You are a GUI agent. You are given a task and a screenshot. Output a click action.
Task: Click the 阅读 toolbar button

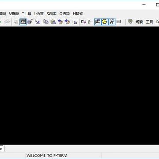coord(139,22)
